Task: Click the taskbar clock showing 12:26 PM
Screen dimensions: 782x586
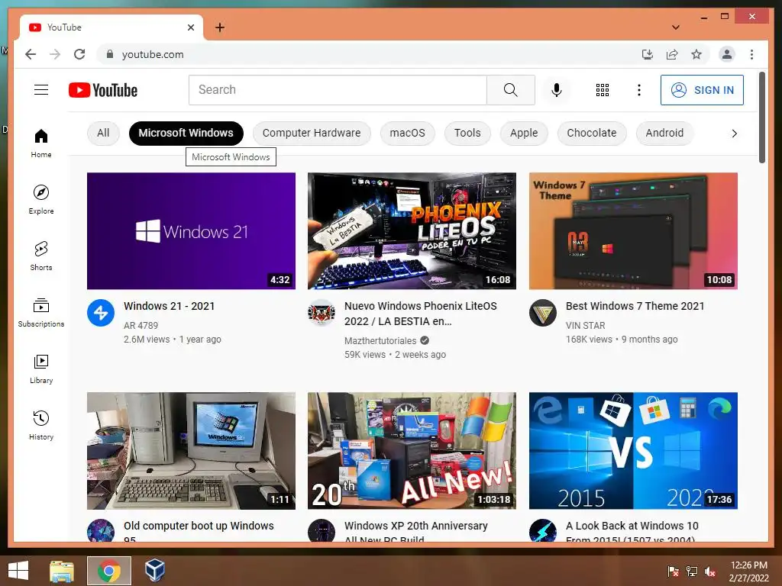Action: [x=748, y=572]
